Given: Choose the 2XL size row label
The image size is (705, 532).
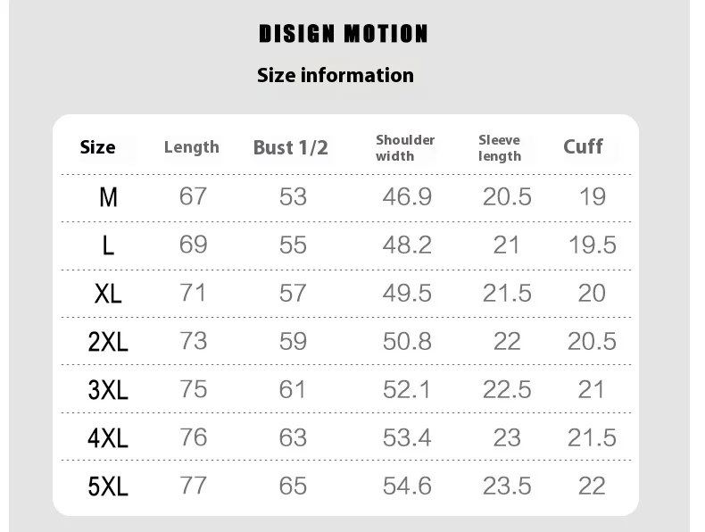Looking at the screenshot, I should pos(108,342).
